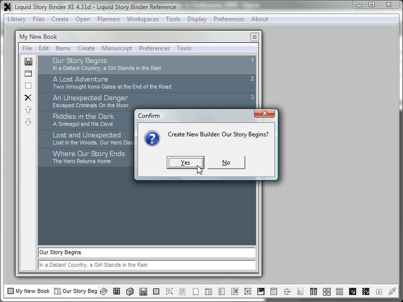Screen dimensions: 403x302
Task: Click the grid icon in bottom toolbar
Action: [x=116, y=291]
